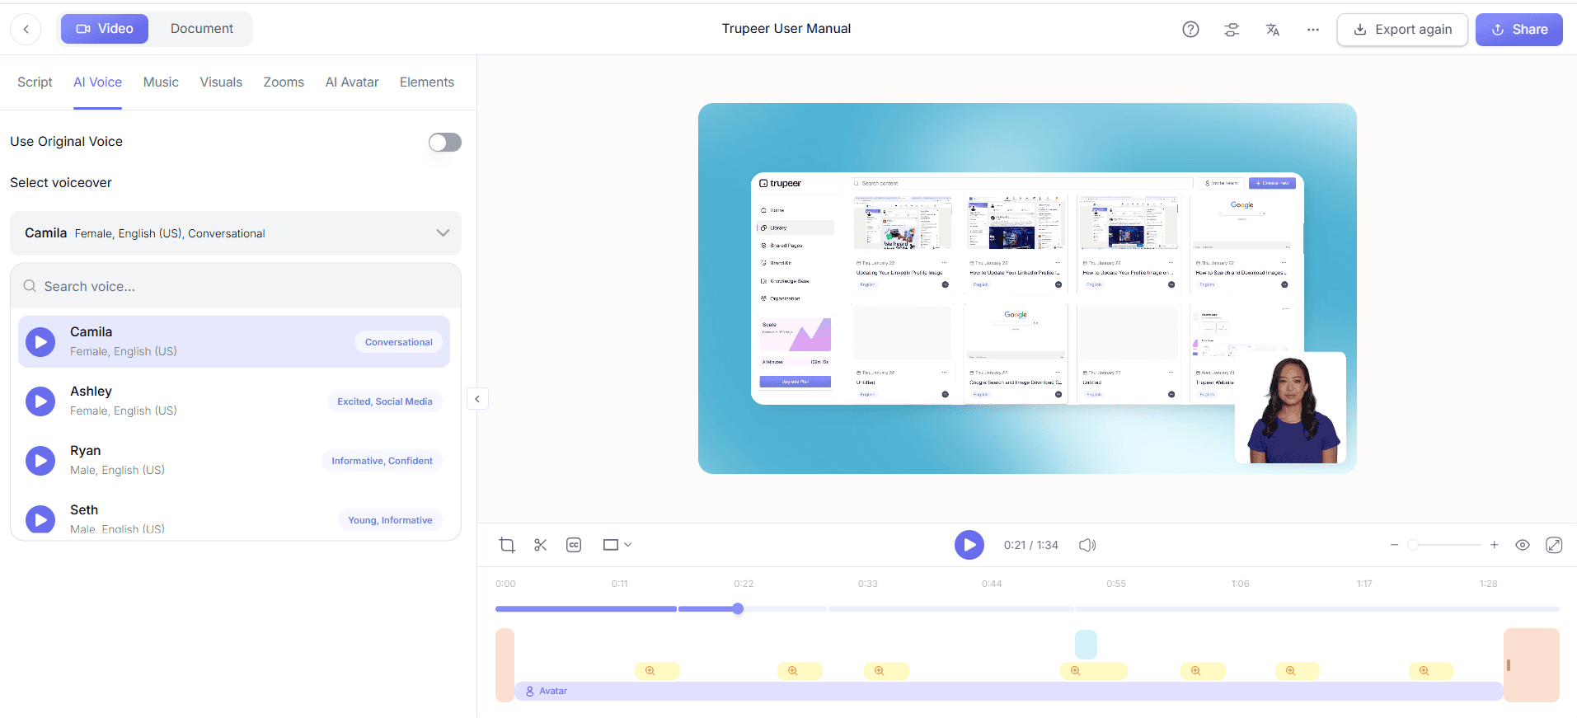Image resolution: width=1577 pixels, height=718 pixels.
Task: Select the Avatar track on timeline
Action: click(x=1008, y=691)
